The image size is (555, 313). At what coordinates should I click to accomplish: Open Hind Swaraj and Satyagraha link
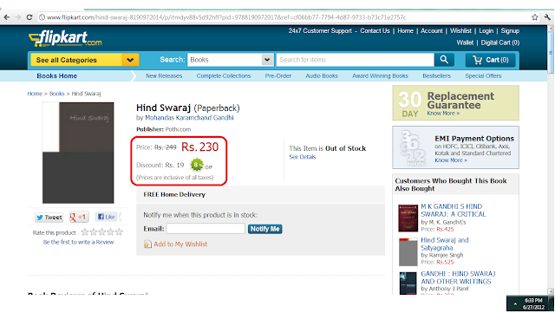[445, 244]
